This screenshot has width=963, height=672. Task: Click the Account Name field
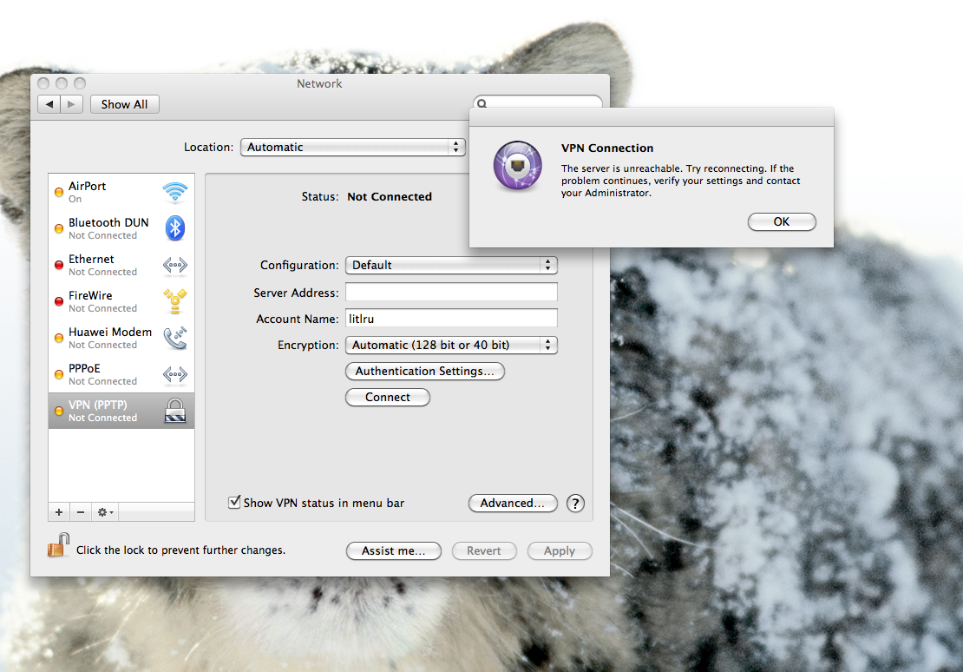(x=451, y=319)
